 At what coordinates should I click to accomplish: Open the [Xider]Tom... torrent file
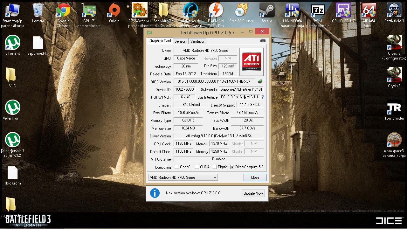[13, 110]
